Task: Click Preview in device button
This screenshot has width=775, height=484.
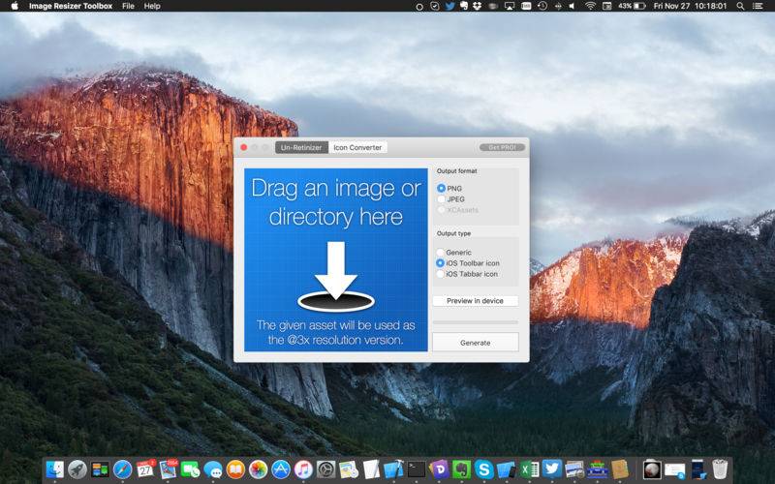Action: (475, 301)
